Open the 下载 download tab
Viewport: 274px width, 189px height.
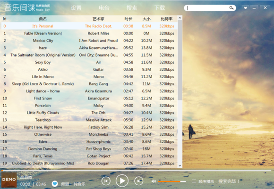pyautogui.click(x=160, y=8)
